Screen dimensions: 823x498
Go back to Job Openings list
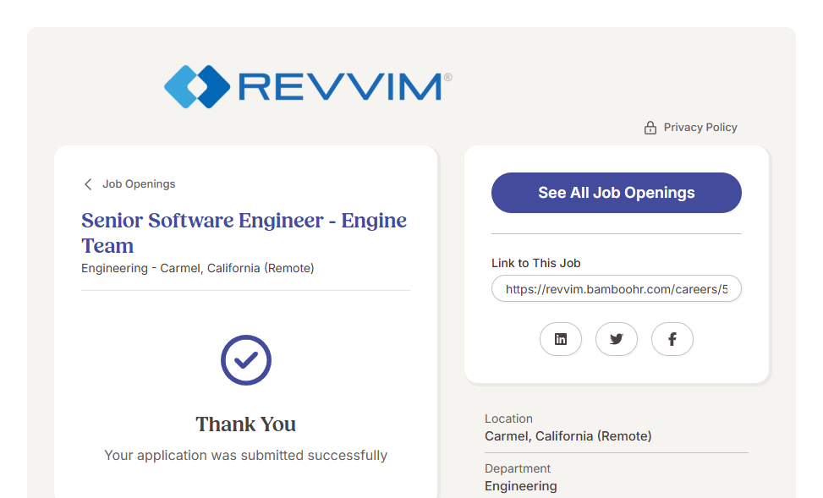pos(139,184)
